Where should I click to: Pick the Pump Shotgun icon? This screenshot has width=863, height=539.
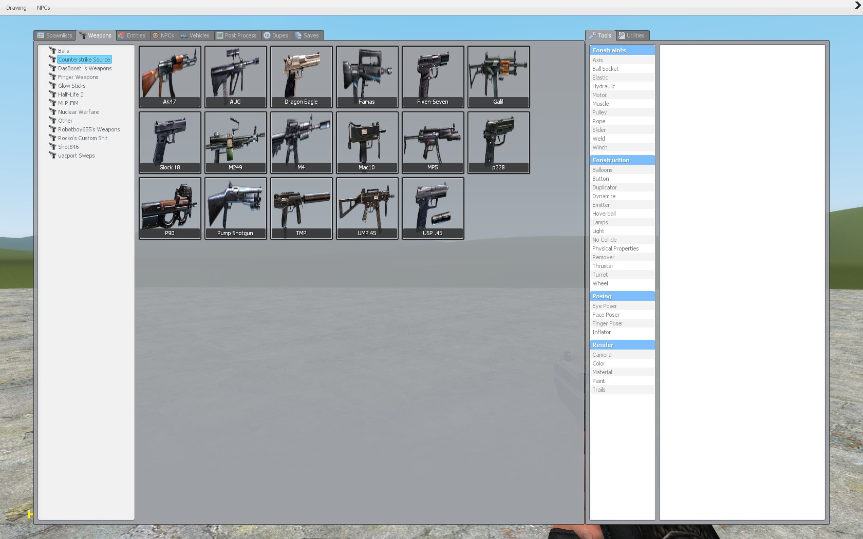(x=235, y=208)
